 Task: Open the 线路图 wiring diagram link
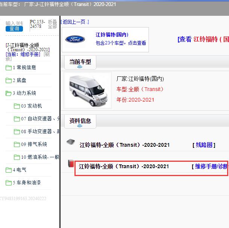click(204, 145)
